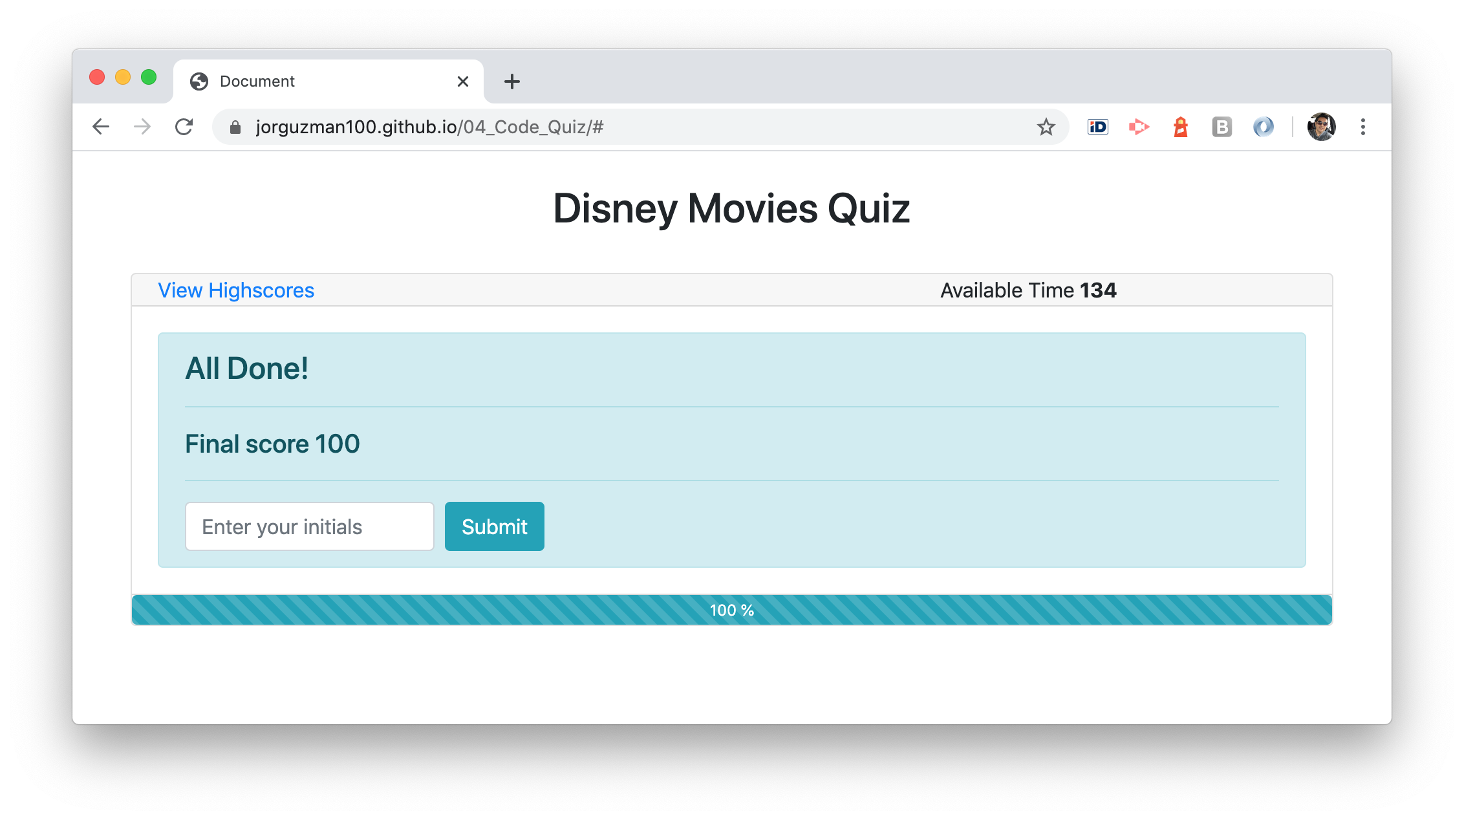Open the View Highscores link
The width and height of the screenshot is (1464, 820).
click(236, 290)
